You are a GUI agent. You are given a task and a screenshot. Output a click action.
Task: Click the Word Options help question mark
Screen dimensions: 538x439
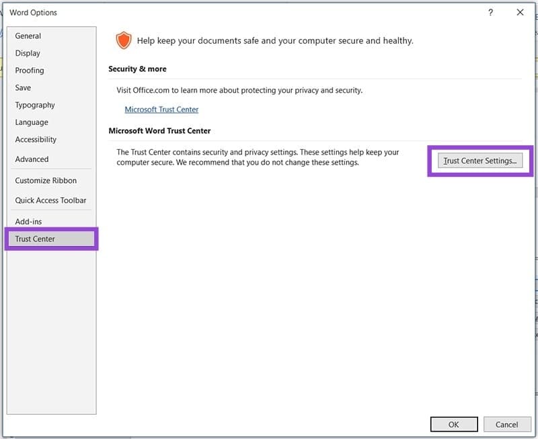[x=491, y=12]
